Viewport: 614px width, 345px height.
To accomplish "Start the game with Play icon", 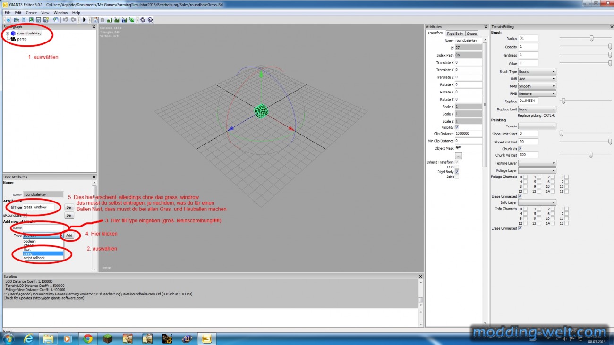I will click(85, 20).
